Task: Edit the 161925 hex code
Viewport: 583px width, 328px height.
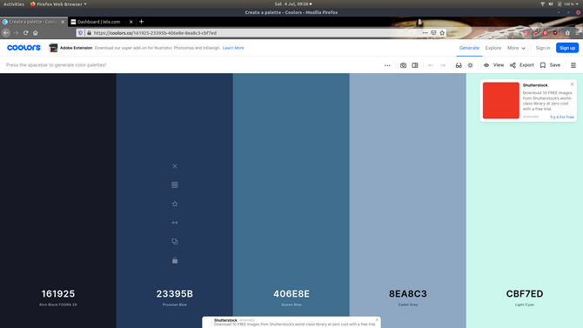Action: (58, 294)
